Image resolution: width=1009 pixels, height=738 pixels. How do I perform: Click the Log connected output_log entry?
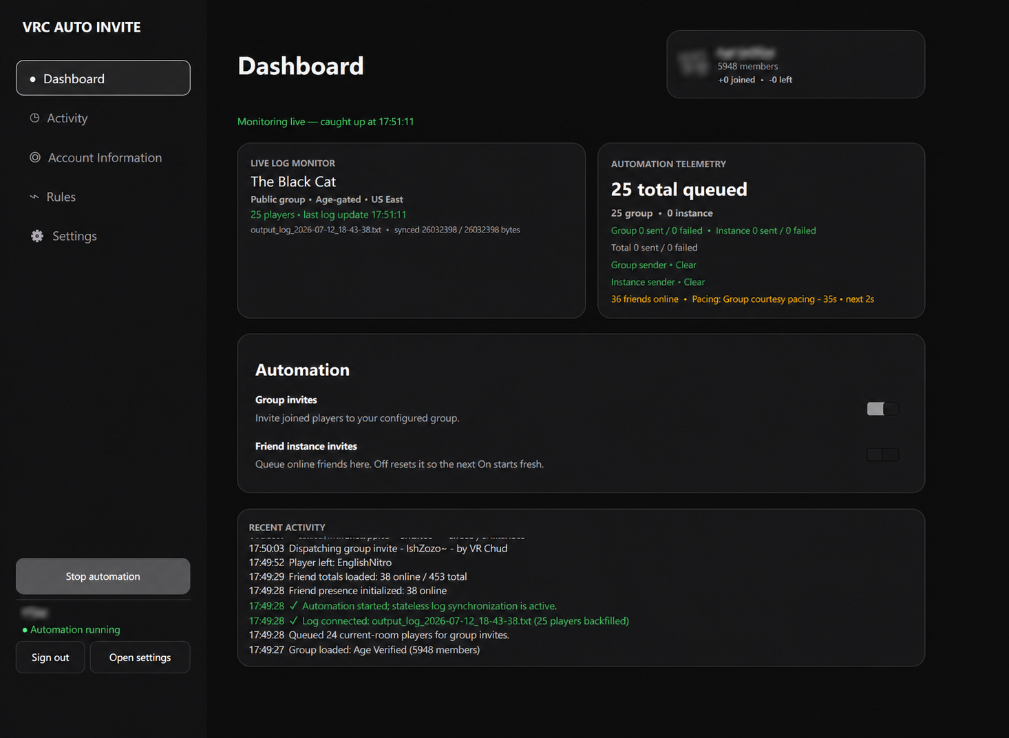439,621
